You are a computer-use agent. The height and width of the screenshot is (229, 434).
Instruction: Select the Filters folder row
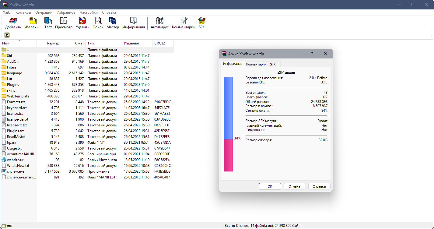tap(87, 67)
